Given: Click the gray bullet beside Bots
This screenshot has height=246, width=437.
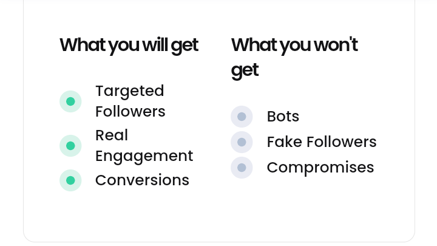Looking at the screenshot, I should [x=242, y=117].
